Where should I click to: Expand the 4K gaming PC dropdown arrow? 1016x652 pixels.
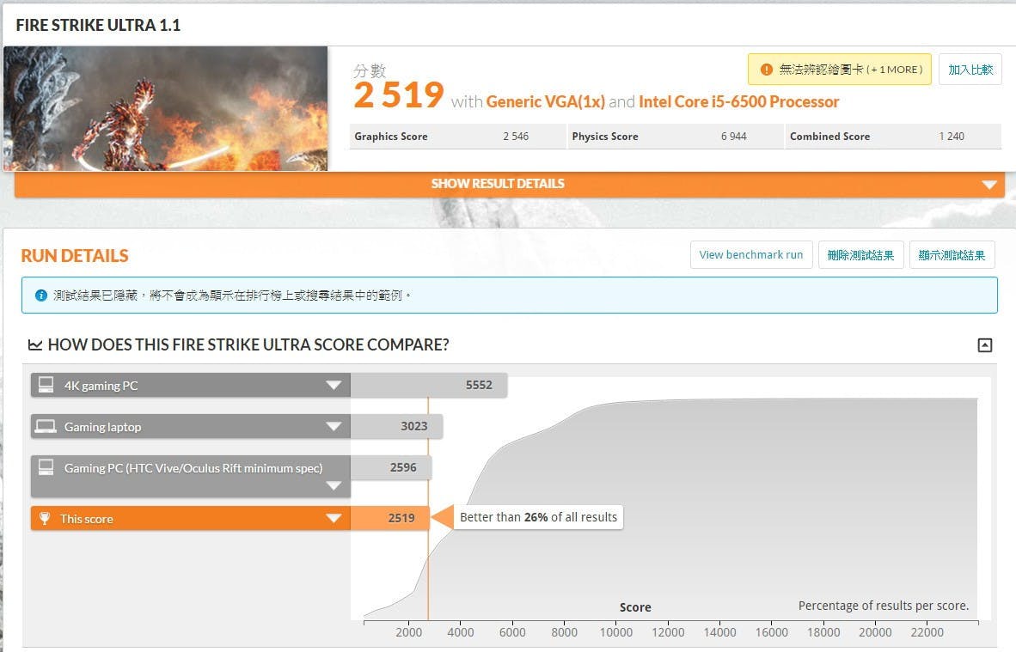(334, 386)
